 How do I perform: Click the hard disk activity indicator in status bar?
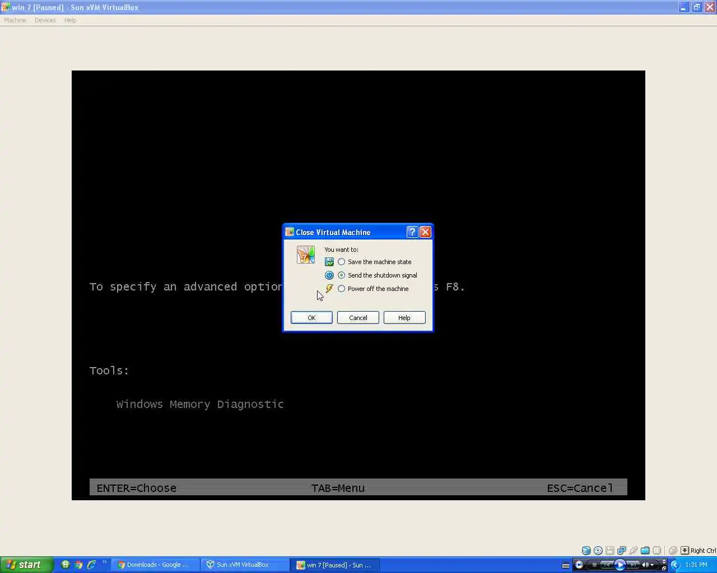click(586, 551)
